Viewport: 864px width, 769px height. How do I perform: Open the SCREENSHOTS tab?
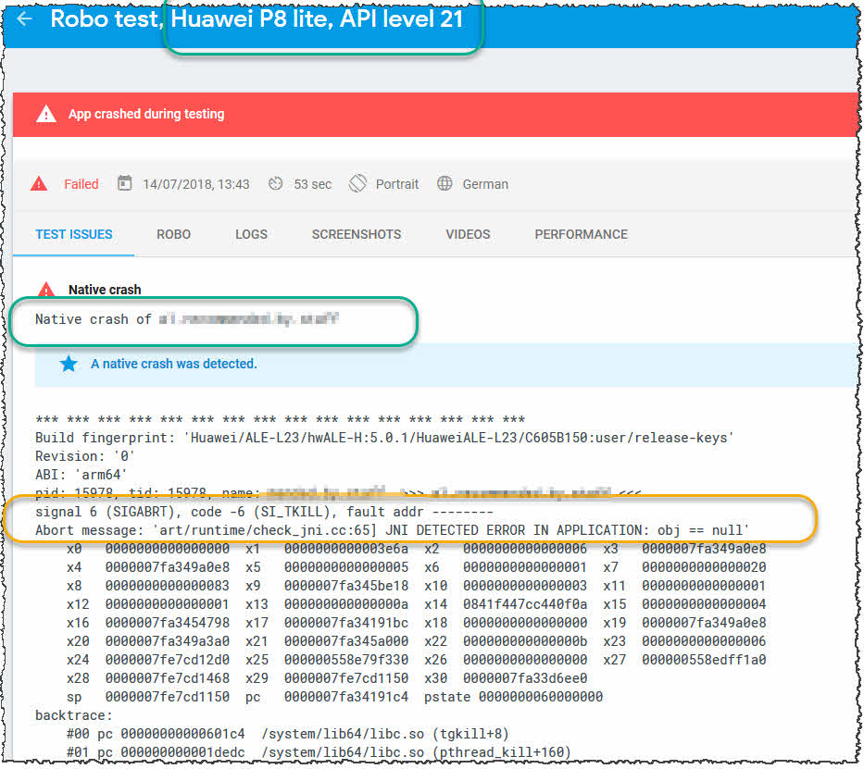[357, 234]
